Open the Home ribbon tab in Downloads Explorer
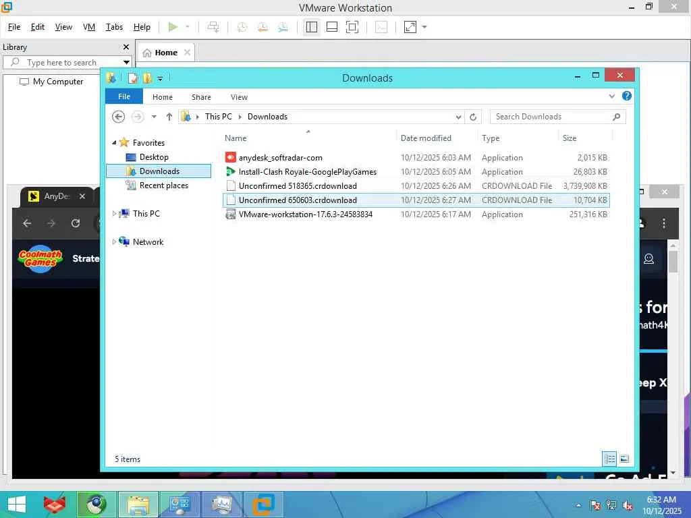The width and height of the screenshot is (691, 518). click(163, 97)
